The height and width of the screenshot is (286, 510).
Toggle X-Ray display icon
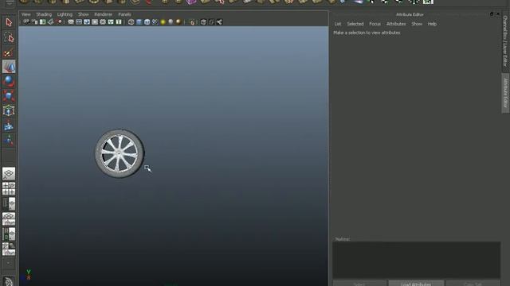203,21
